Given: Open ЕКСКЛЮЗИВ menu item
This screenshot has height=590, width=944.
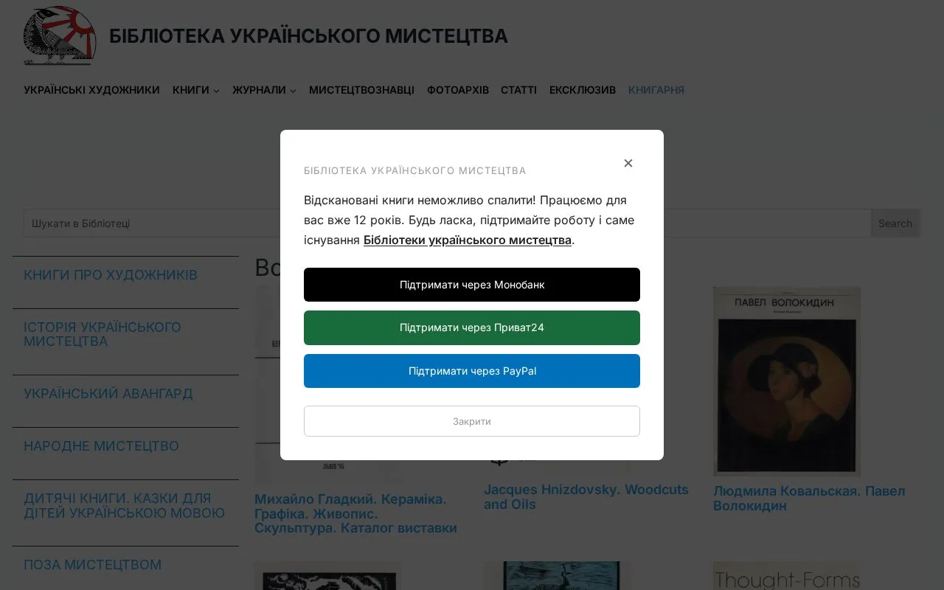Looking at the screenshot, I should 583,90.
